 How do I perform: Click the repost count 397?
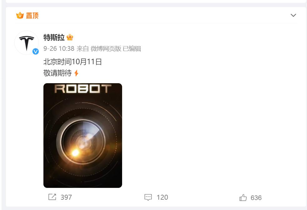point(66,197)
